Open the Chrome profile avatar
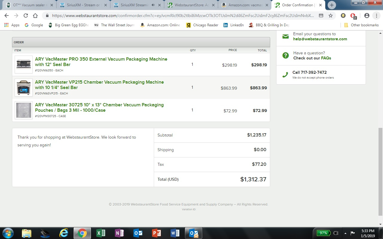 point(367,16)
